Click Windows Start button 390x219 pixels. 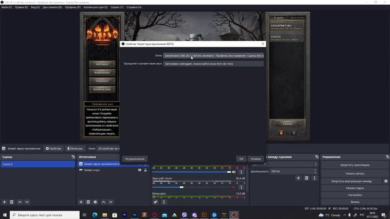[x=5, y=215]
